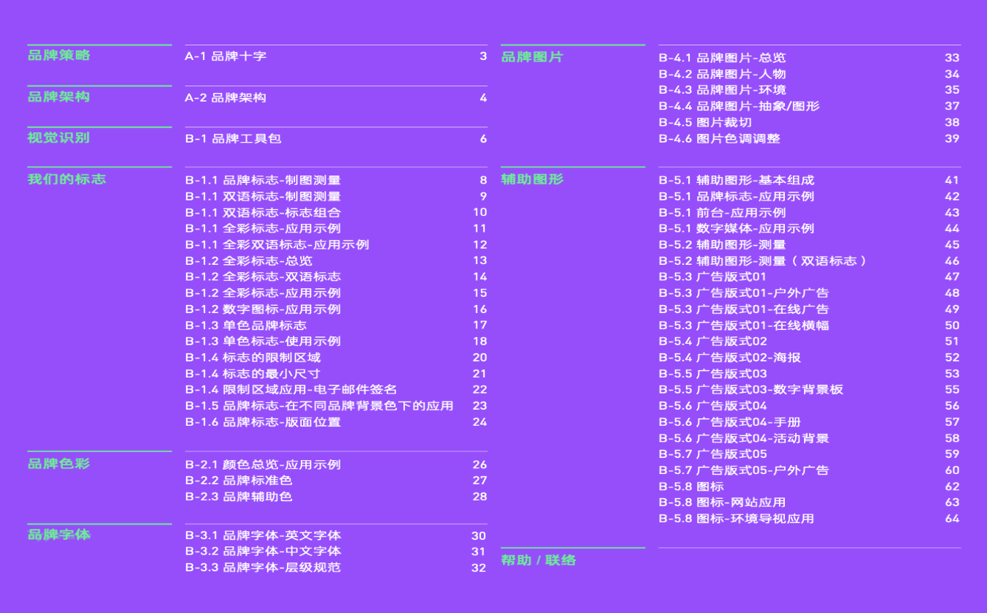
Task: Select the A-2 品牌架构 entry
Action: click(226, 98)
